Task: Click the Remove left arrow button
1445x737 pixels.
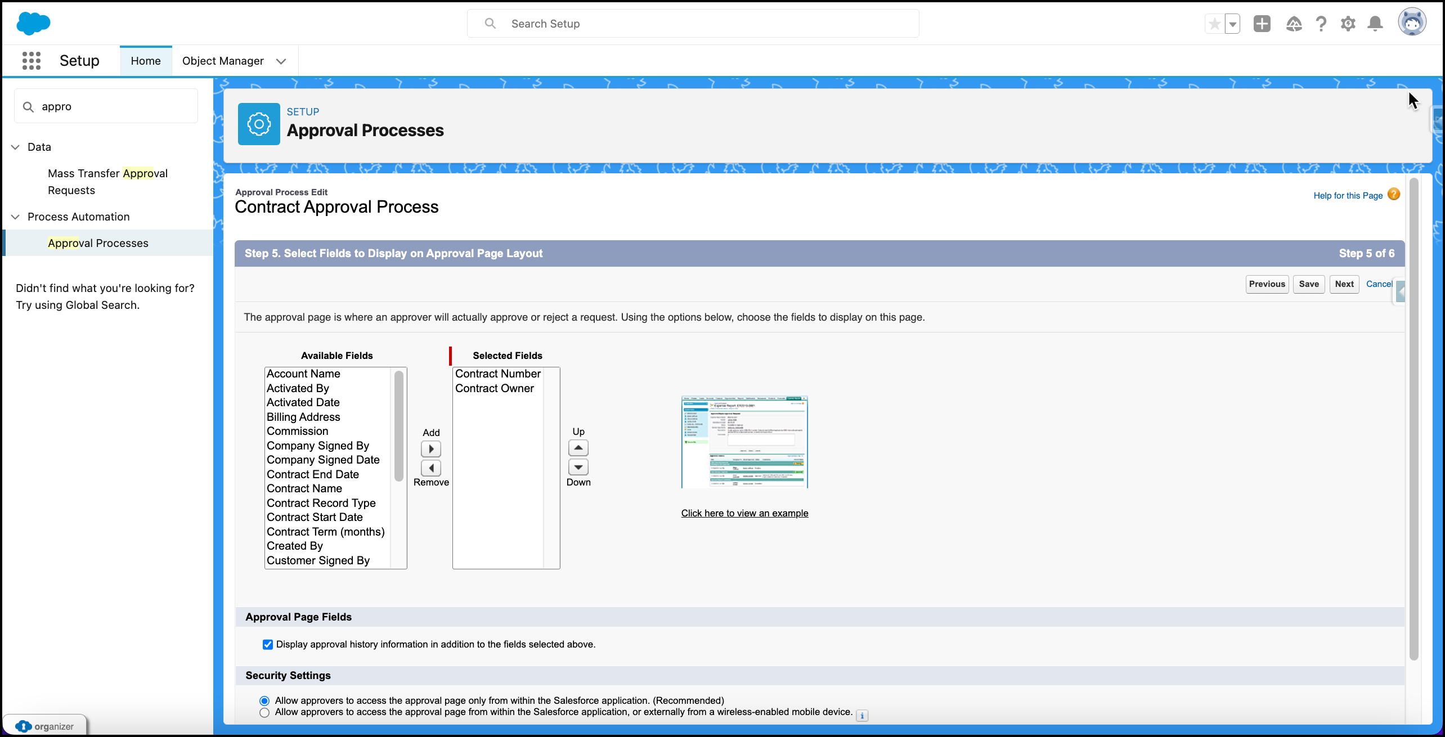Action: point(431,468)
